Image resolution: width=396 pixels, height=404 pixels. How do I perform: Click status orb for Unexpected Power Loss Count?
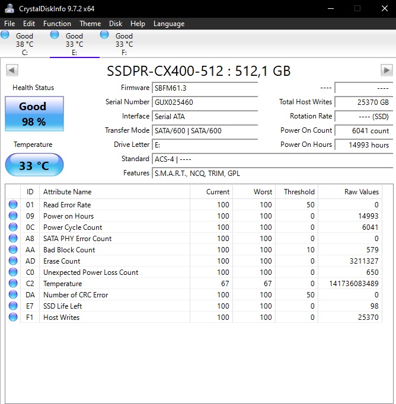tap(13, 272)
